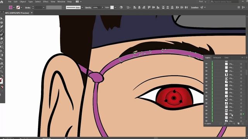Select the Zoom tool magnifier
The height and width of the screenshot is (139, 248).
pos(2,71)
